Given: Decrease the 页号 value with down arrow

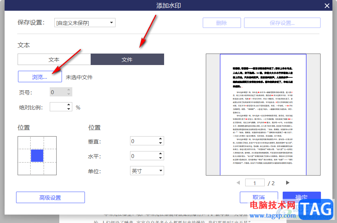Looking at the screenshot, I should click(x=69, y=94).
